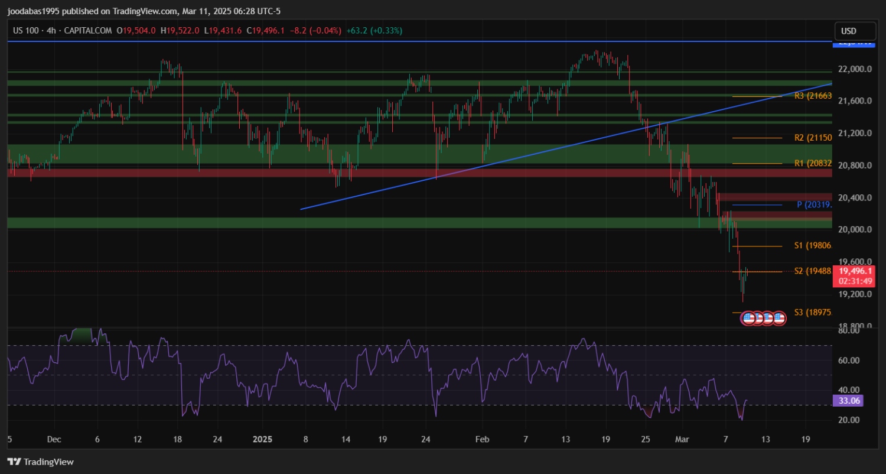Select the S1 support pivot label

pos(813,245)
